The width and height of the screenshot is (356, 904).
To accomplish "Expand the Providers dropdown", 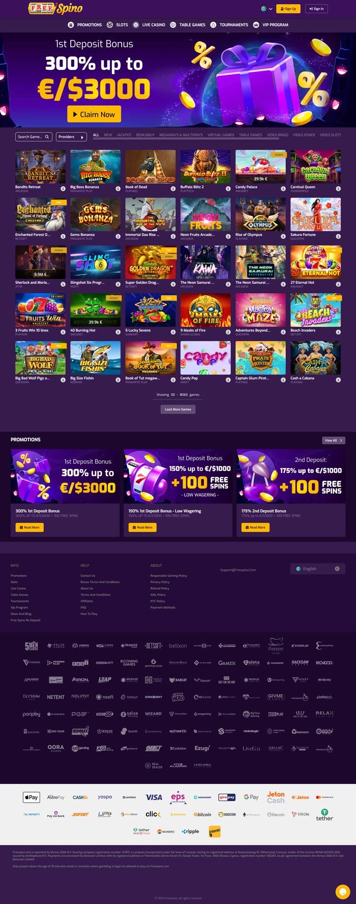I will click(71, 137).
